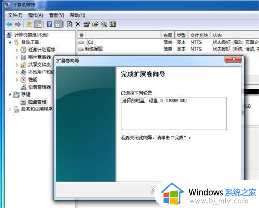This screenshot has height=208, width=259.
Task: Click the green Refresh toolbar icon
Action: pyautogui.click(x=69, y=24)
